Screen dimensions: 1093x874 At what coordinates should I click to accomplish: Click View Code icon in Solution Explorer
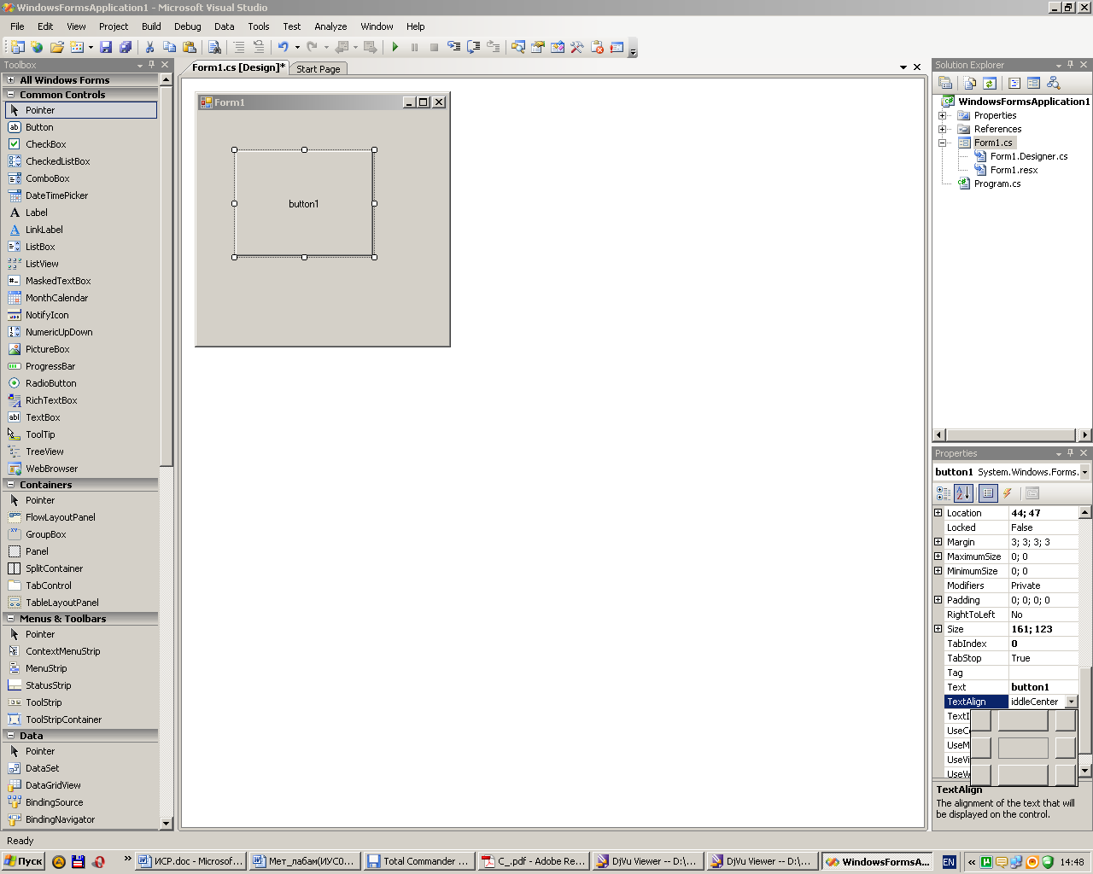pyautogui.click(x=1014, y=83)
